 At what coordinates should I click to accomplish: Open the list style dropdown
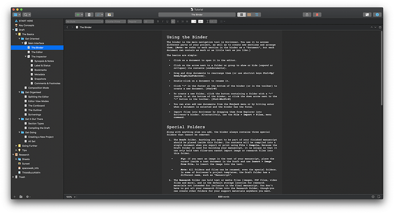point(222,22)
